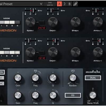Screen dimensions: 106x106
Task: Click the upper unit's Shape knob
Action: (x=76, y=22)
